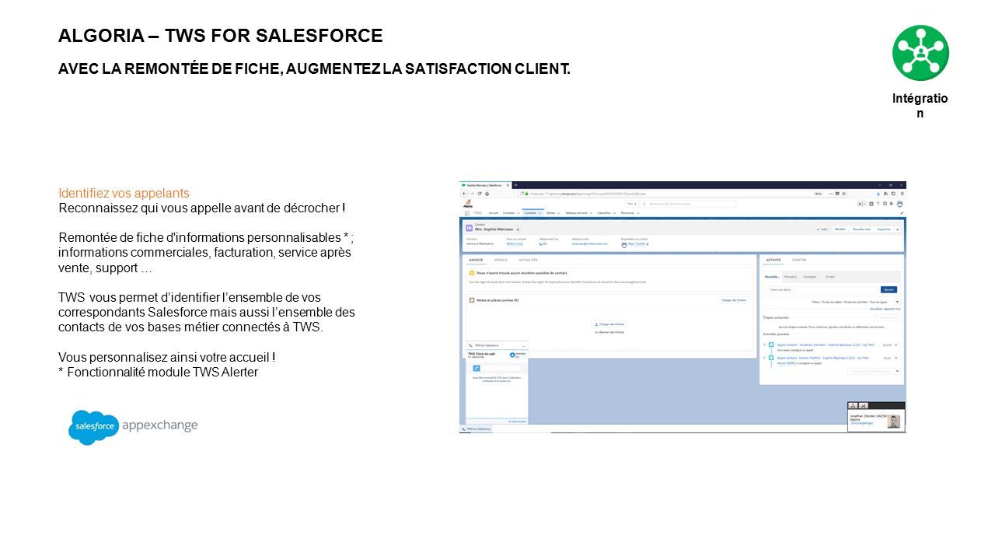Image resolution: width=995 pixels, height=560 pixels.
Task: Select the ASSOCIÉ tab
Action: point(476,260)
